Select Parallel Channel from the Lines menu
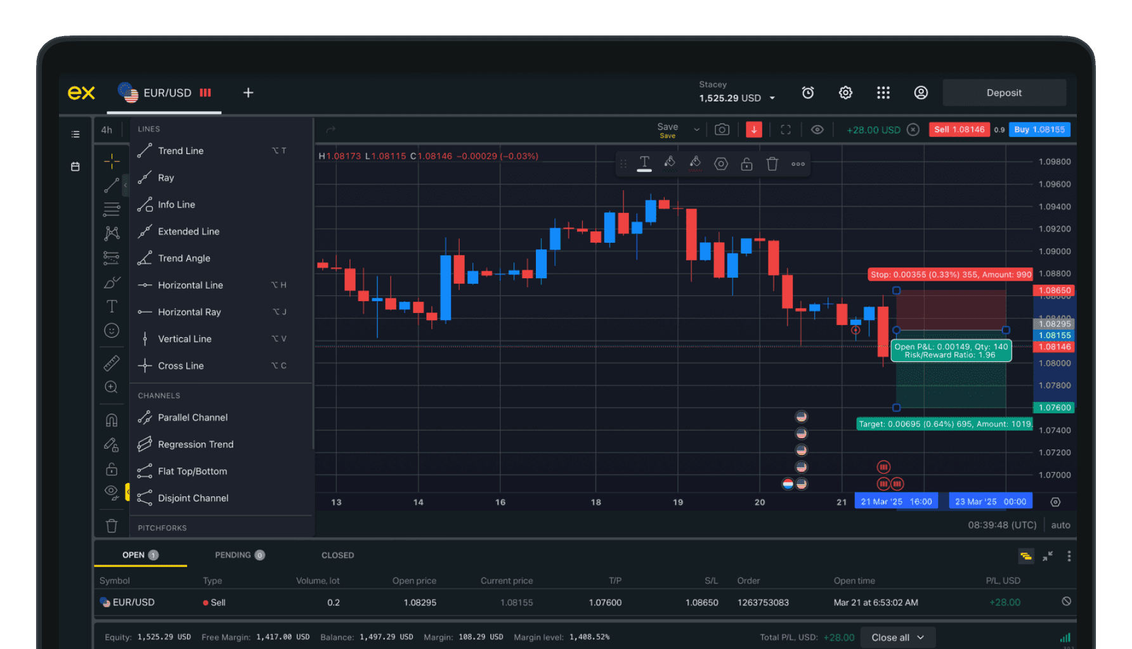This screenshot has height=649, width=1132. (192, 417)
